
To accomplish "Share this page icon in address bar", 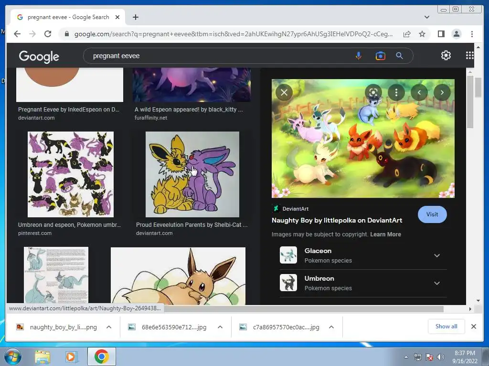I will pyautogui.click(x=407, y=34).
